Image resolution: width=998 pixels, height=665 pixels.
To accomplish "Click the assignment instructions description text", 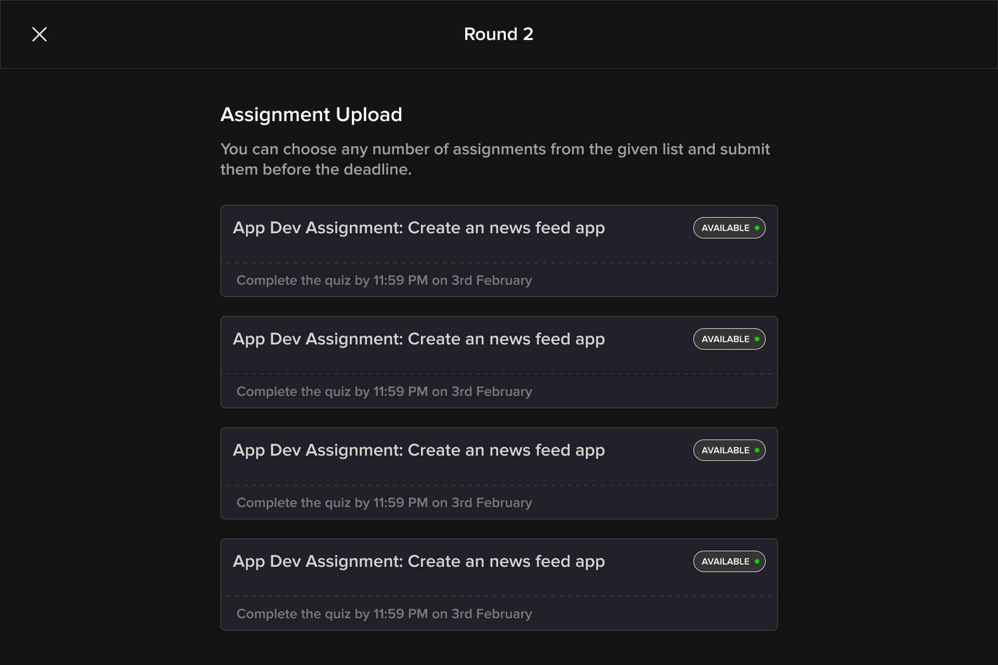I will point(495,159).
